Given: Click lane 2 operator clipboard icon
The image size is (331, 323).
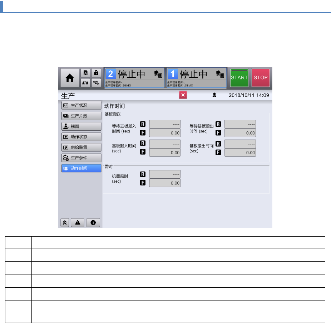Looking at the screenshot, I should point(158,74).
